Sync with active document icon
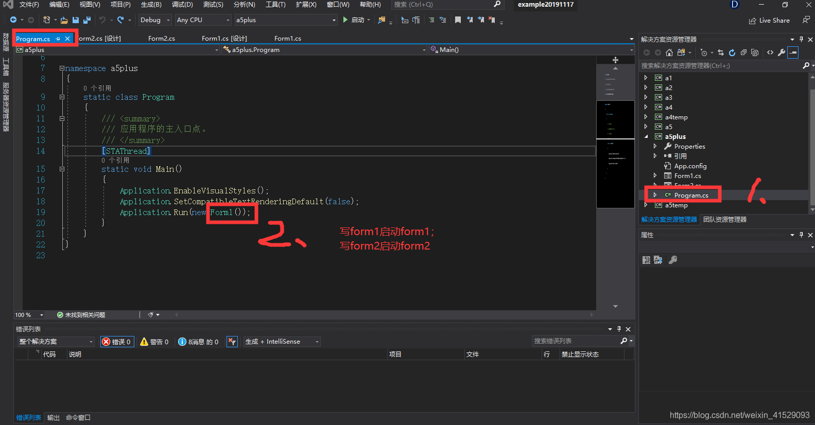Screen dimensions: 815x425 (x=721, y=52)
